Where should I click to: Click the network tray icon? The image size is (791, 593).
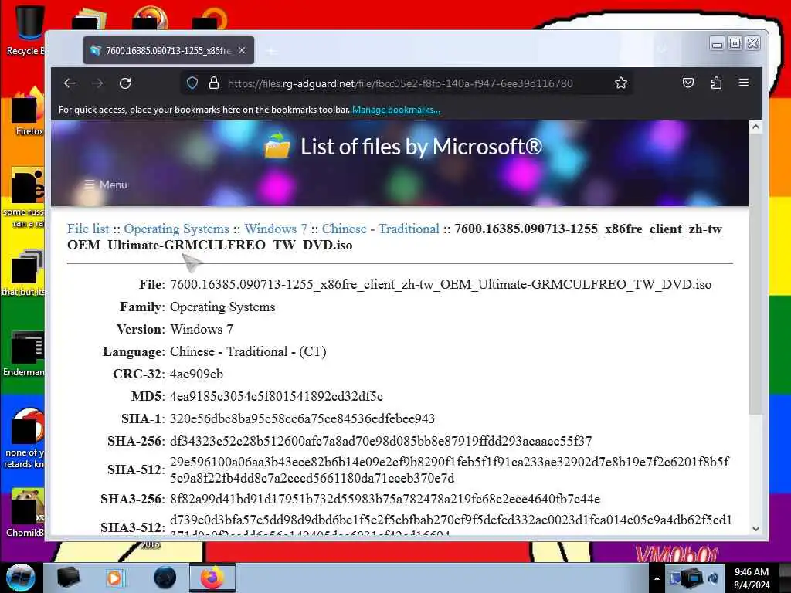(x=691, y=578)
